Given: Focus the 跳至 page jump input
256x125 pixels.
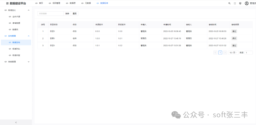Looking at the screenshot, I should tap(249, 53).
